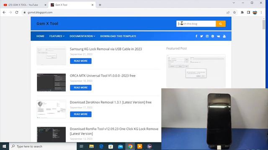Viewport: 268px width, 150px height.
Task: Go forward in the browser
Action: click(10, 12)
